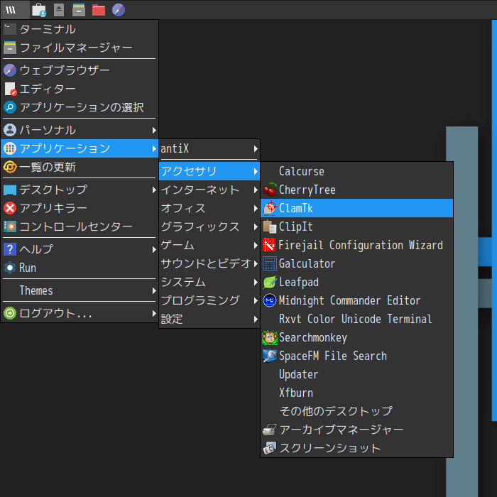Viewport: 497px width, 497px height.
Task: Launch Galculator via calculator icon
Action: 270,263
